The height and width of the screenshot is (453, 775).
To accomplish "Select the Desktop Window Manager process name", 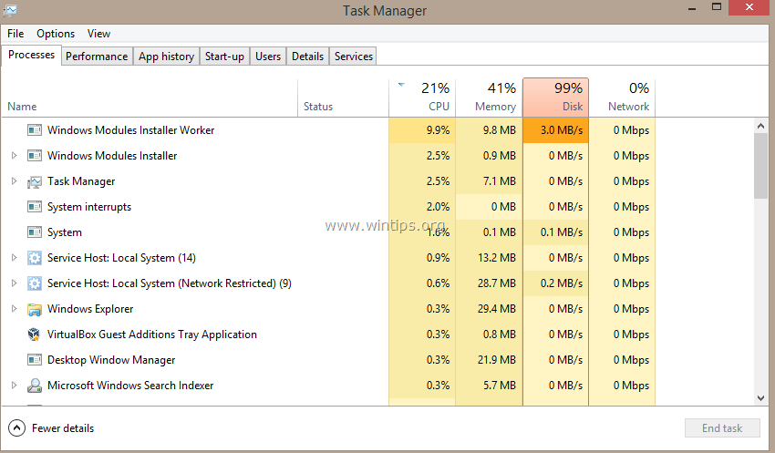I will (111, 360).
